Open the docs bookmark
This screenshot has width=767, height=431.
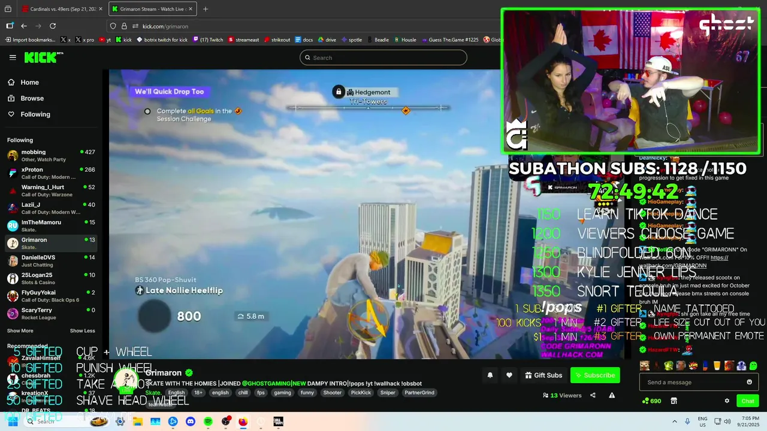click(304, 40)
